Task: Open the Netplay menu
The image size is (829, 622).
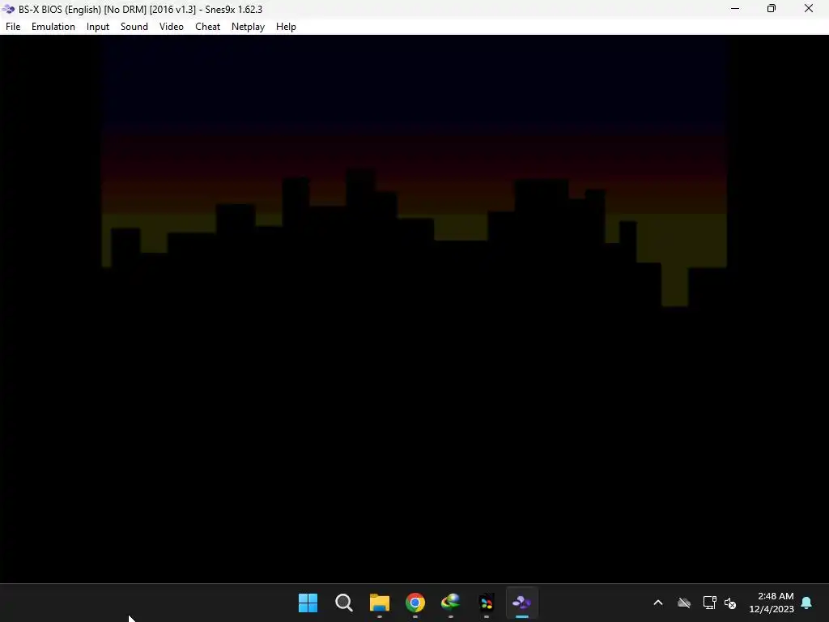Action: 248,27
